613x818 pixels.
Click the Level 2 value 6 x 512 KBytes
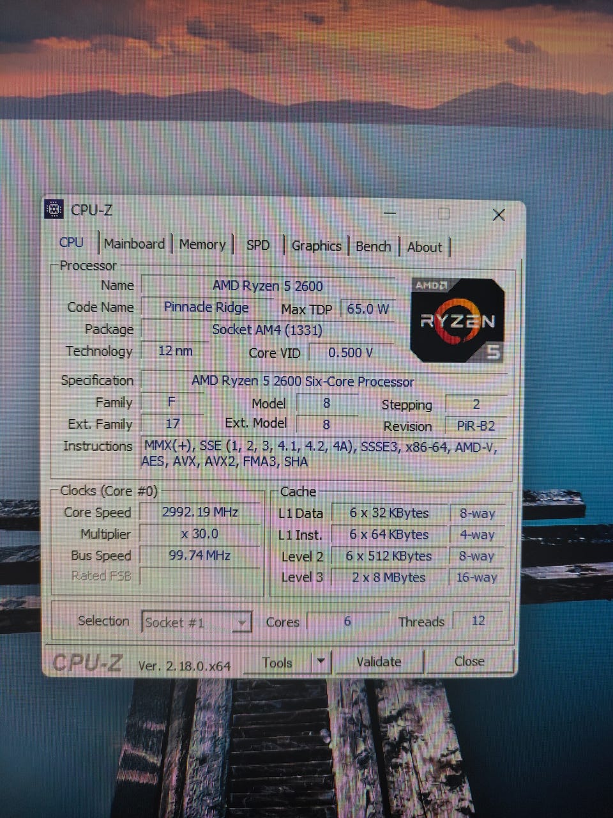point(389,556)
